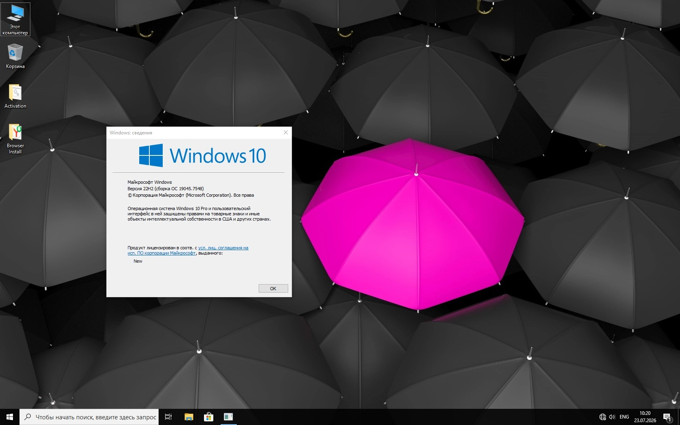Screen dimensions: 680x425
Task: Click the taskbar search box
Action: pos(89,417)
